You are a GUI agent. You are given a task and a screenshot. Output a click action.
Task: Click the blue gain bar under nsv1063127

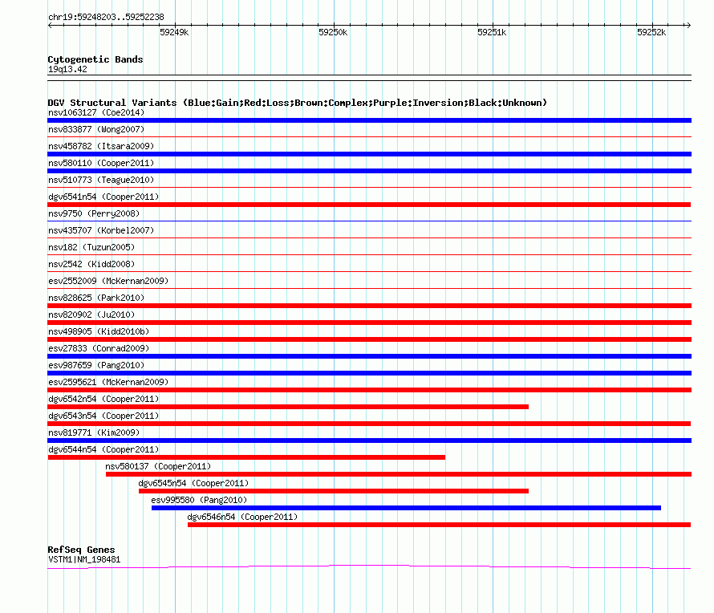pyautogui.click(x=369, y=120)
